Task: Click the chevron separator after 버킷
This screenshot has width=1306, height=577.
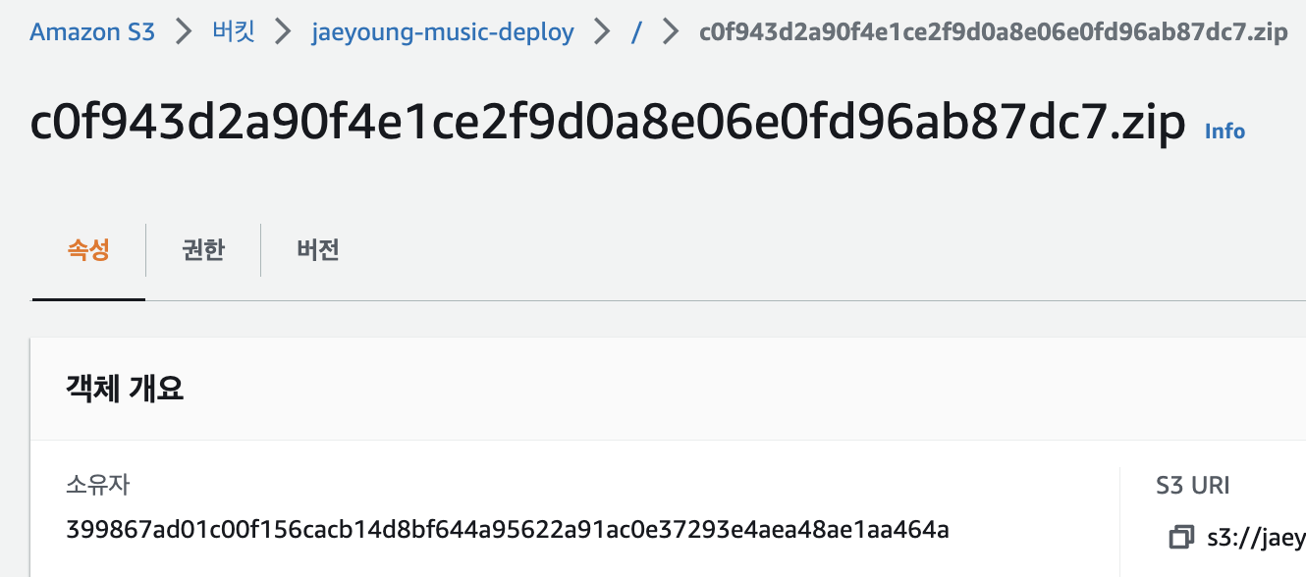Action: [x=282, y=31]
